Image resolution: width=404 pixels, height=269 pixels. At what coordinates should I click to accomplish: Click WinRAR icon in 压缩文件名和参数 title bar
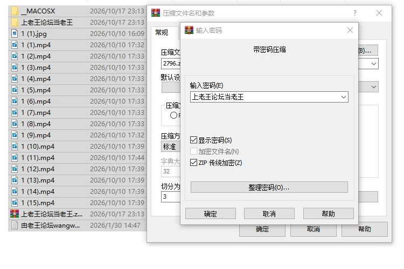coord(155,13)
